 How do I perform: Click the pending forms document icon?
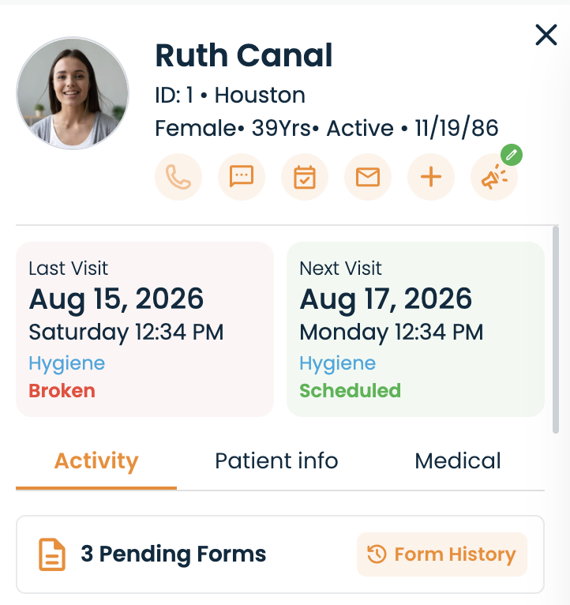pos(52,554)
